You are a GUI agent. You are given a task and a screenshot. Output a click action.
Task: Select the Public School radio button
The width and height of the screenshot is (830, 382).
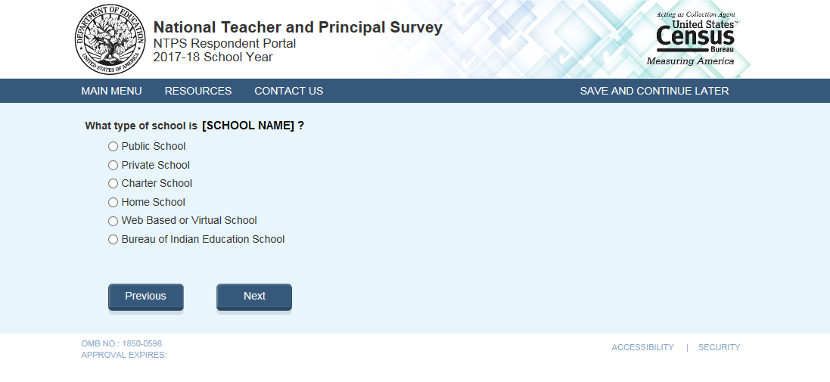[x=113, y=147]
